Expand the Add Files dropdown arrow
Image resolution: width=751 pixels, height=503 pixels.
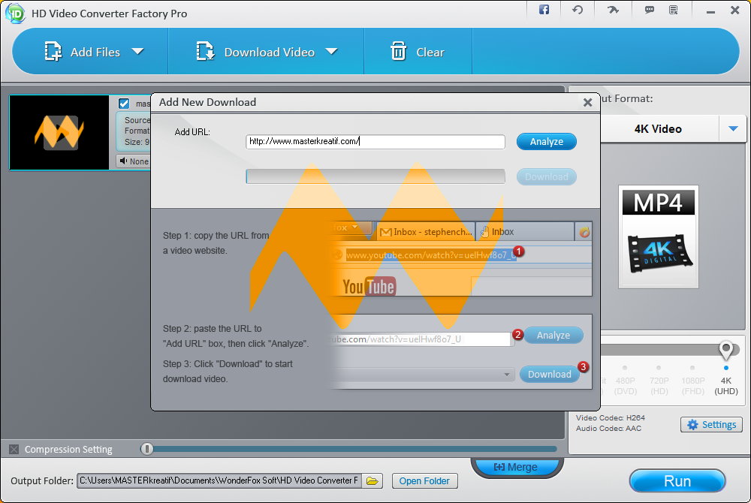[138, 51]
